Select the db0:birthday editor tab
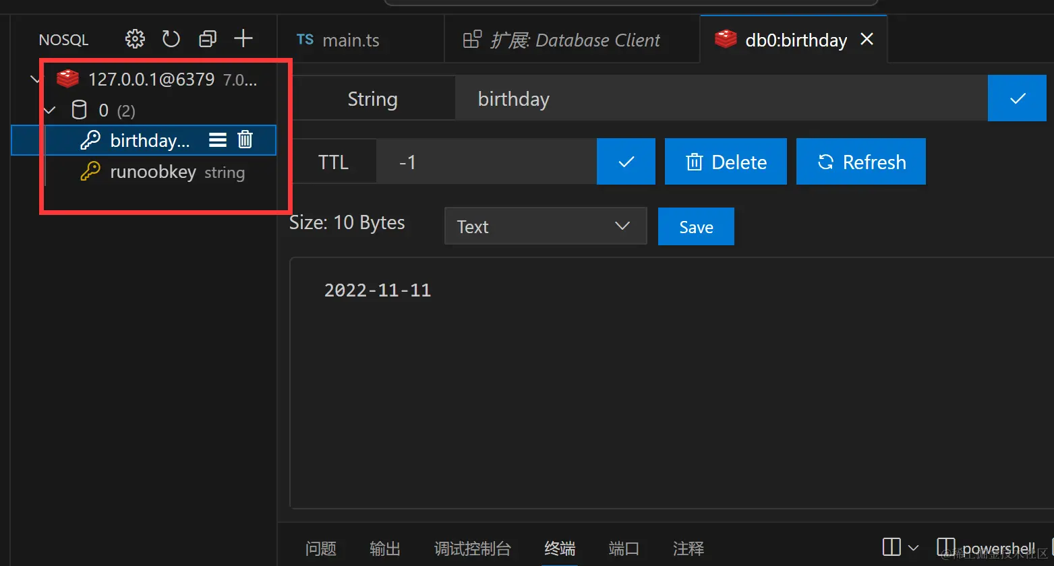 pos(794,40)
